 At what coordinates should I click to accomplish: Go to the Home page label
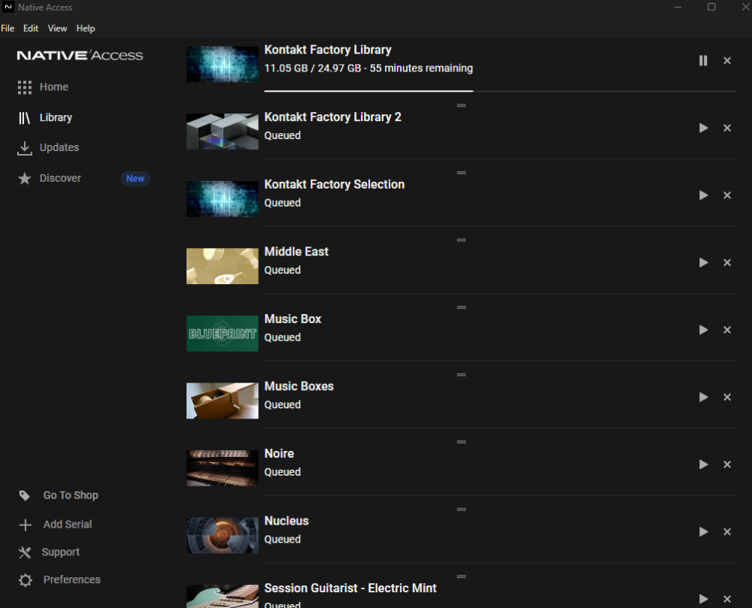53,86
